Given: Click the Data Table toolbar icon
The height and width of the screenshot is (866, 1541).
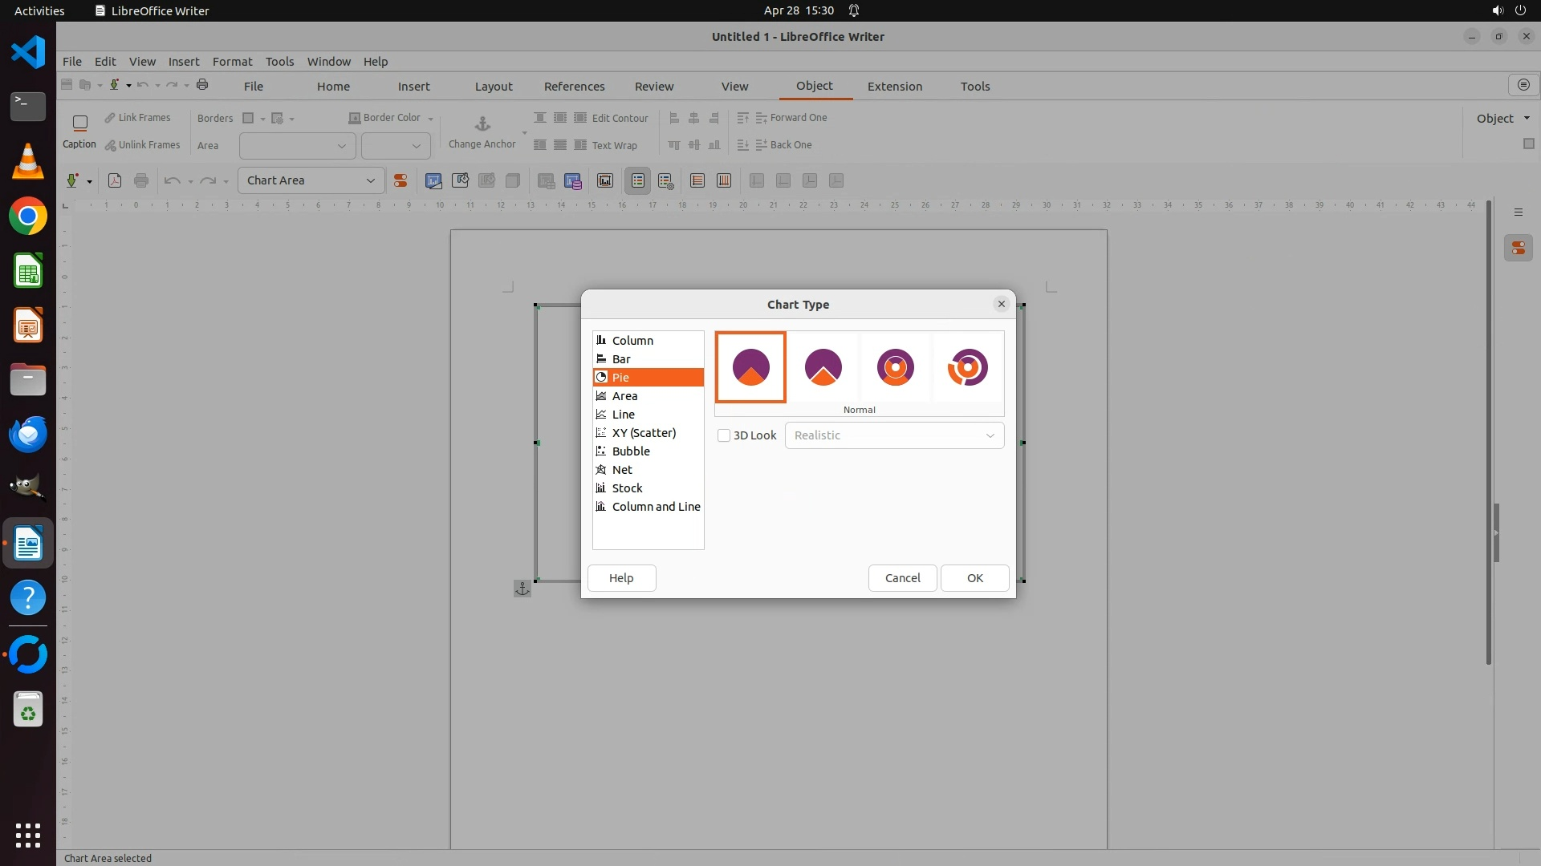Looking at the screenshot, I should click(573, 180).
